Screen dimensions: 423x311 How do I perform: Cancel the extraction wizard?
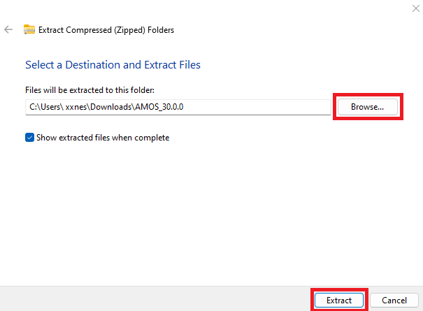pos(394,300)
